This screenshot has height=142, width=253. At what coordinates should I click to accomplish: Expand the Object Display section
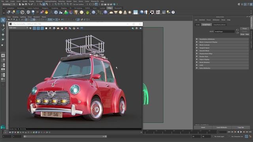(222, 60)
